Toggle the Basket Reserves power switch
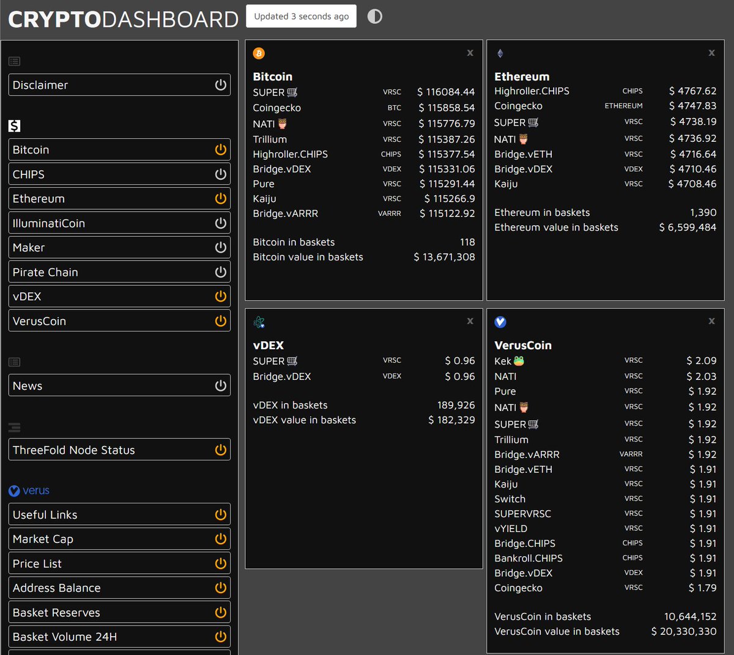Image resolution: width=734 pixels, height=655 pixels. [x=221, y=613]
